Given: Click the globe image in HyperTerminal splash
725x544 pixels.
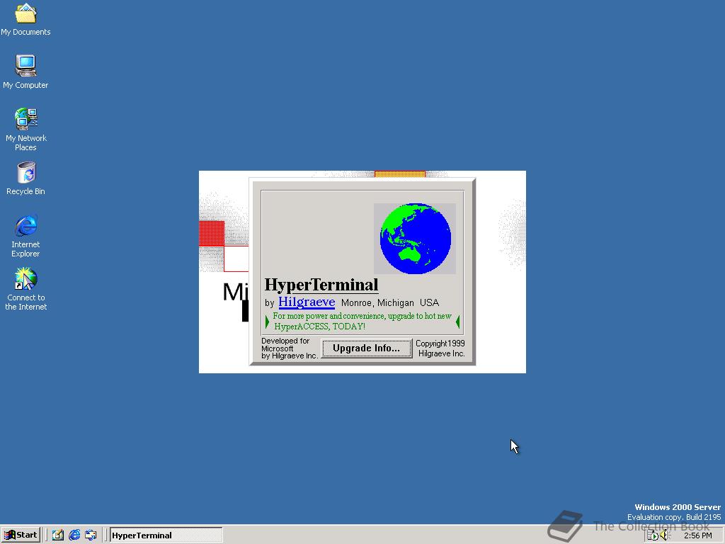Looking at the screenshot, I should pyautogui.click(x=415, y=238).
